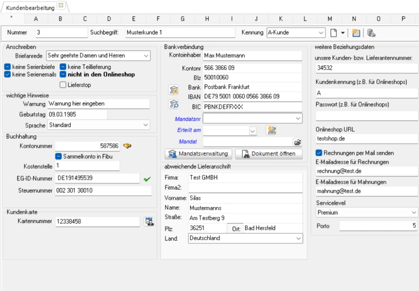
Task: Click the Kostenstelle input field
Action: coord(88,166)
